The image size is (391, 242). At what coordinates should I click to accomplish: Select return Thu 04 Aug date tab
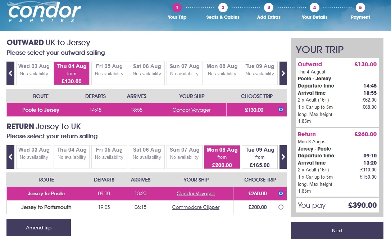point(72,157)
